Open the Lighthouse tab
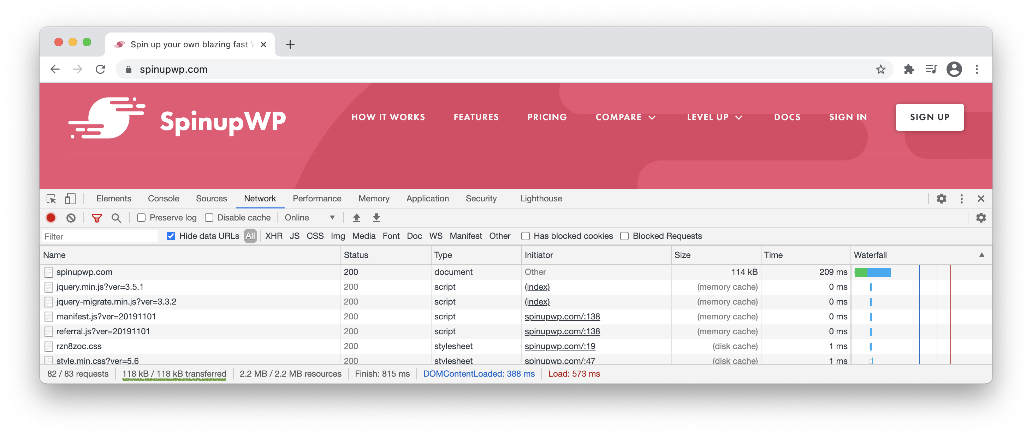The width and height of the screenshot is (1032, 436). 541,198
